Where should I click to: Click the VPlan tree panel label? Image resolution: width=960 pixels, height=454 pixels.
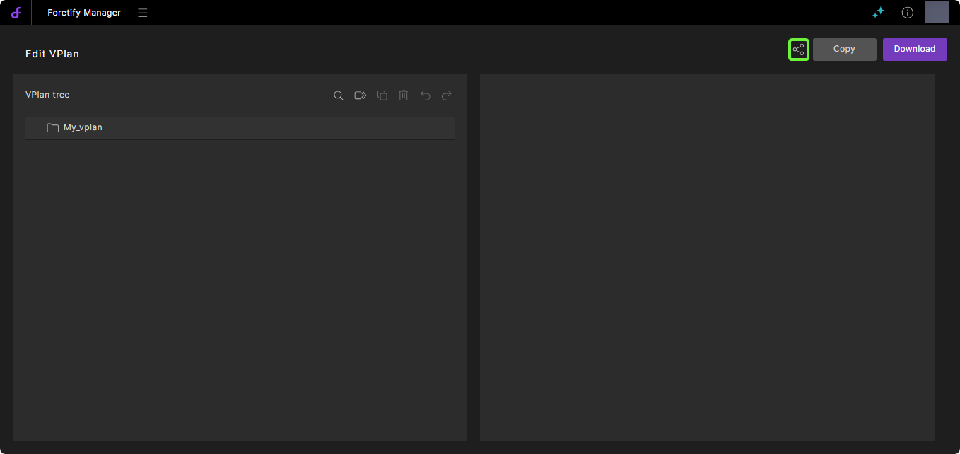pyautogui.click(x=47, y=95)
